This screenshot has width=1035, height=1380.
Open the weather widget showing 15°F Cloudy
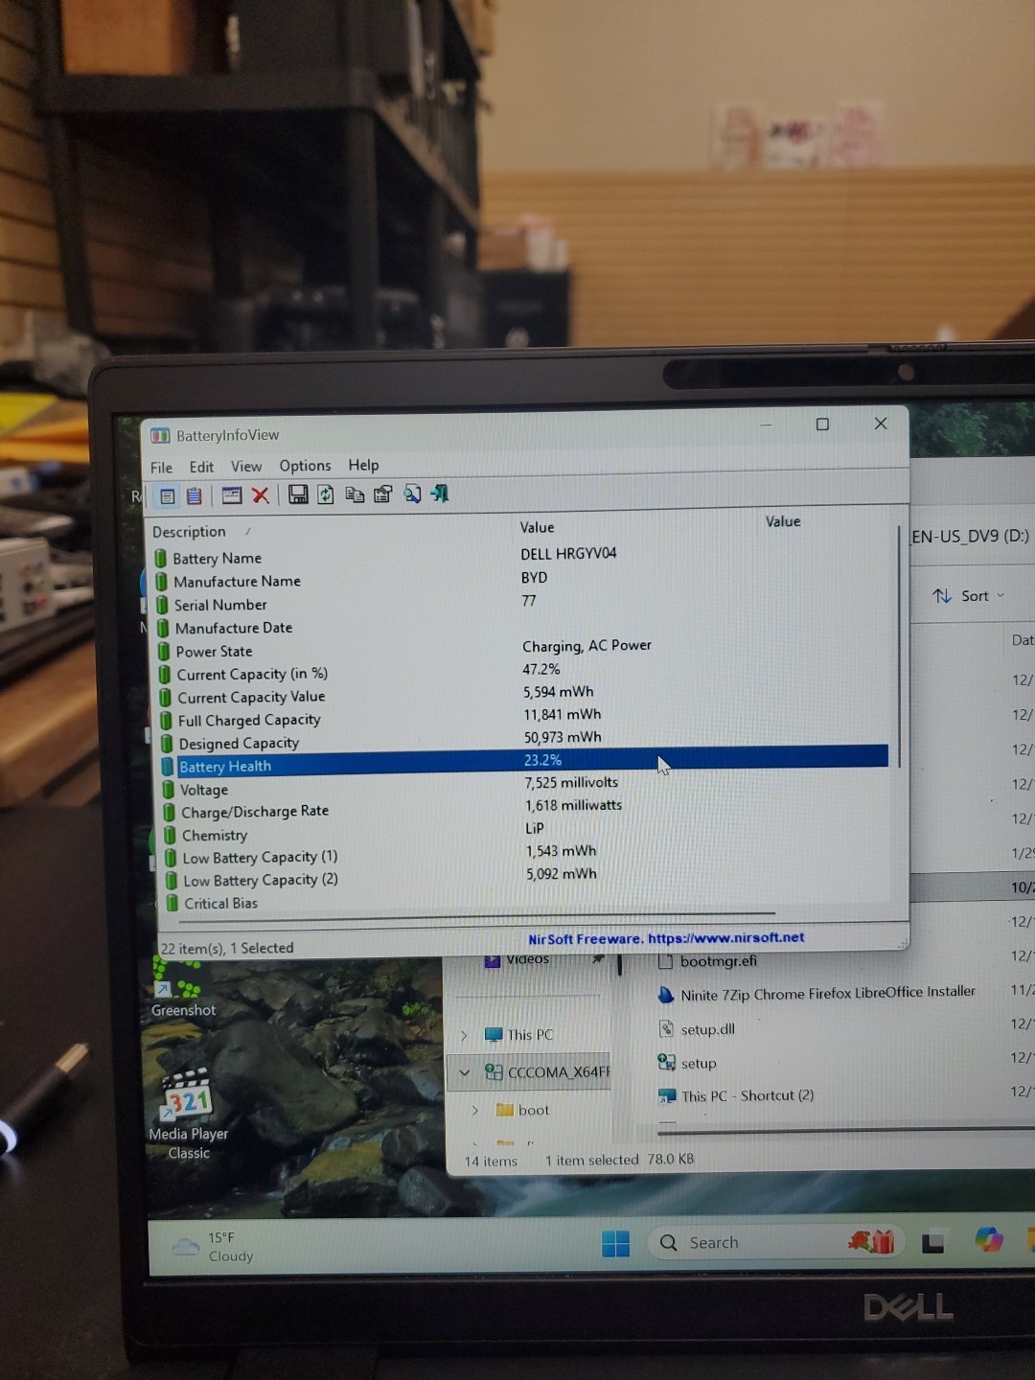213,1246
